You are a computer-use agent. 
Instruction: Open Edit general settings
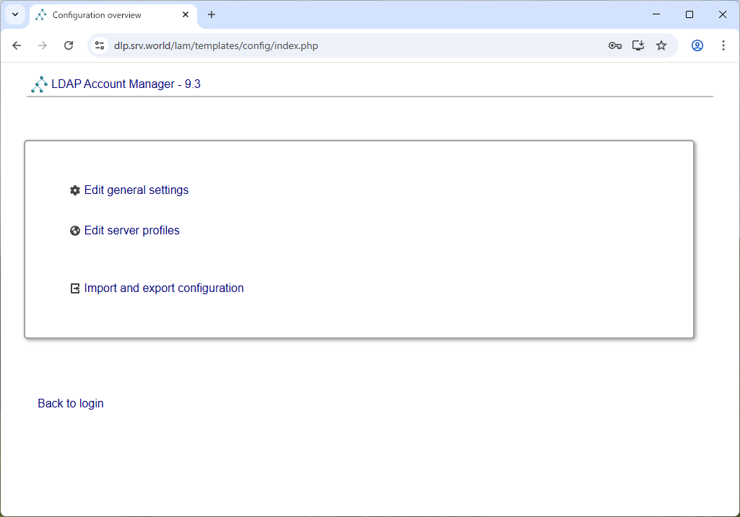coord(136,190)
